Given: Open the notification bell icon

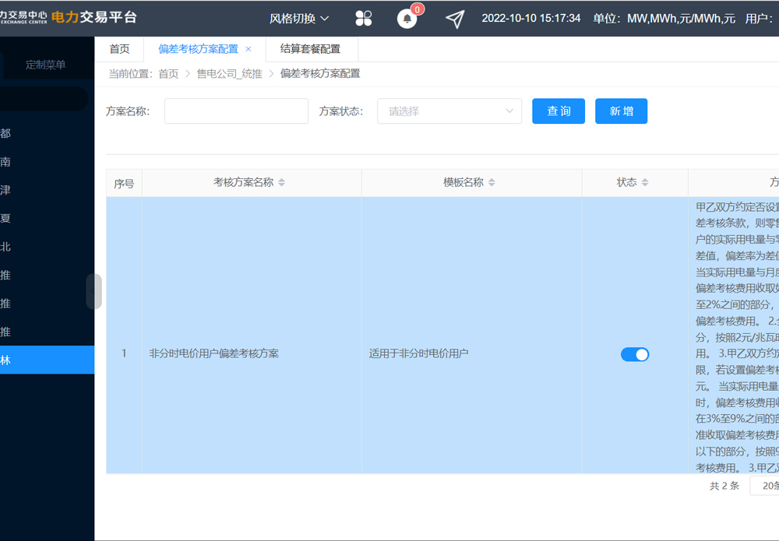Looking at the screenshot, I should (407, 19).
